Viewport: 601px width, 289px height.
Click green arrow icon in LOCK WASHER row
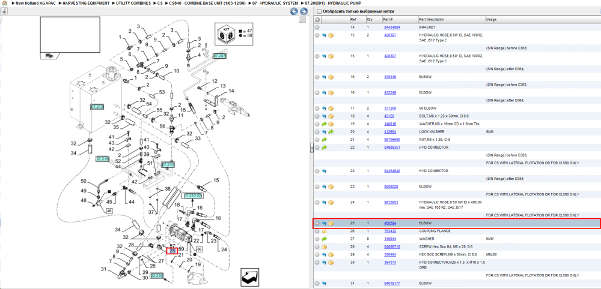(x=331, y=132)
